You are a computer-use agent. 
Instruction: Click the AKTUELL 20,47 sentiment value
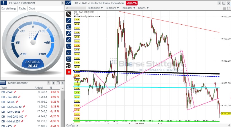tap(33, 64)
